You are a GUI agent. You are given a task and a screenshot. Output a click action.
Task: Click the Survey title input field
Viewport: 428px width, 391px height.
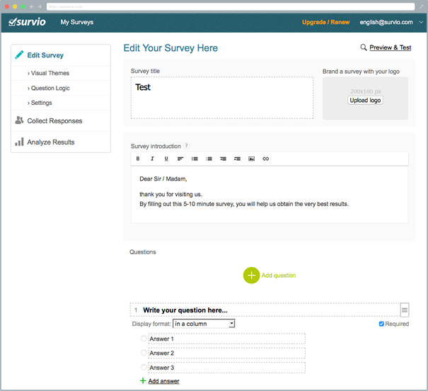coord(221,98)
